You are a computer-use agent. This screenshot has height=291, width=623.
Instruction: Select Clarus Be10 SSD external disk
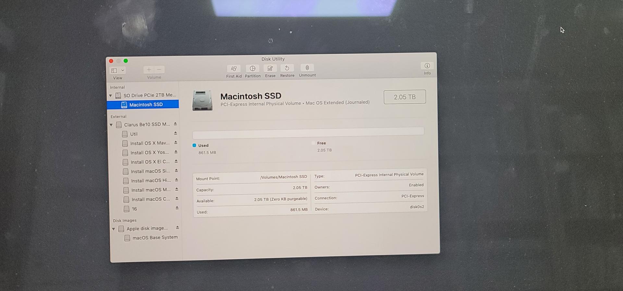pos(143,124)
